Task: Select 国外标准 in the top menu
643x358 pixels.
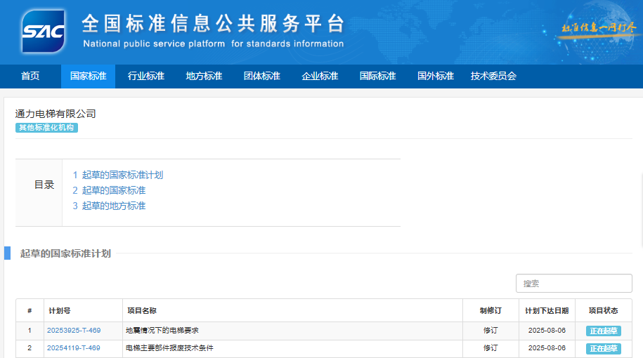Action: (435, 77)
